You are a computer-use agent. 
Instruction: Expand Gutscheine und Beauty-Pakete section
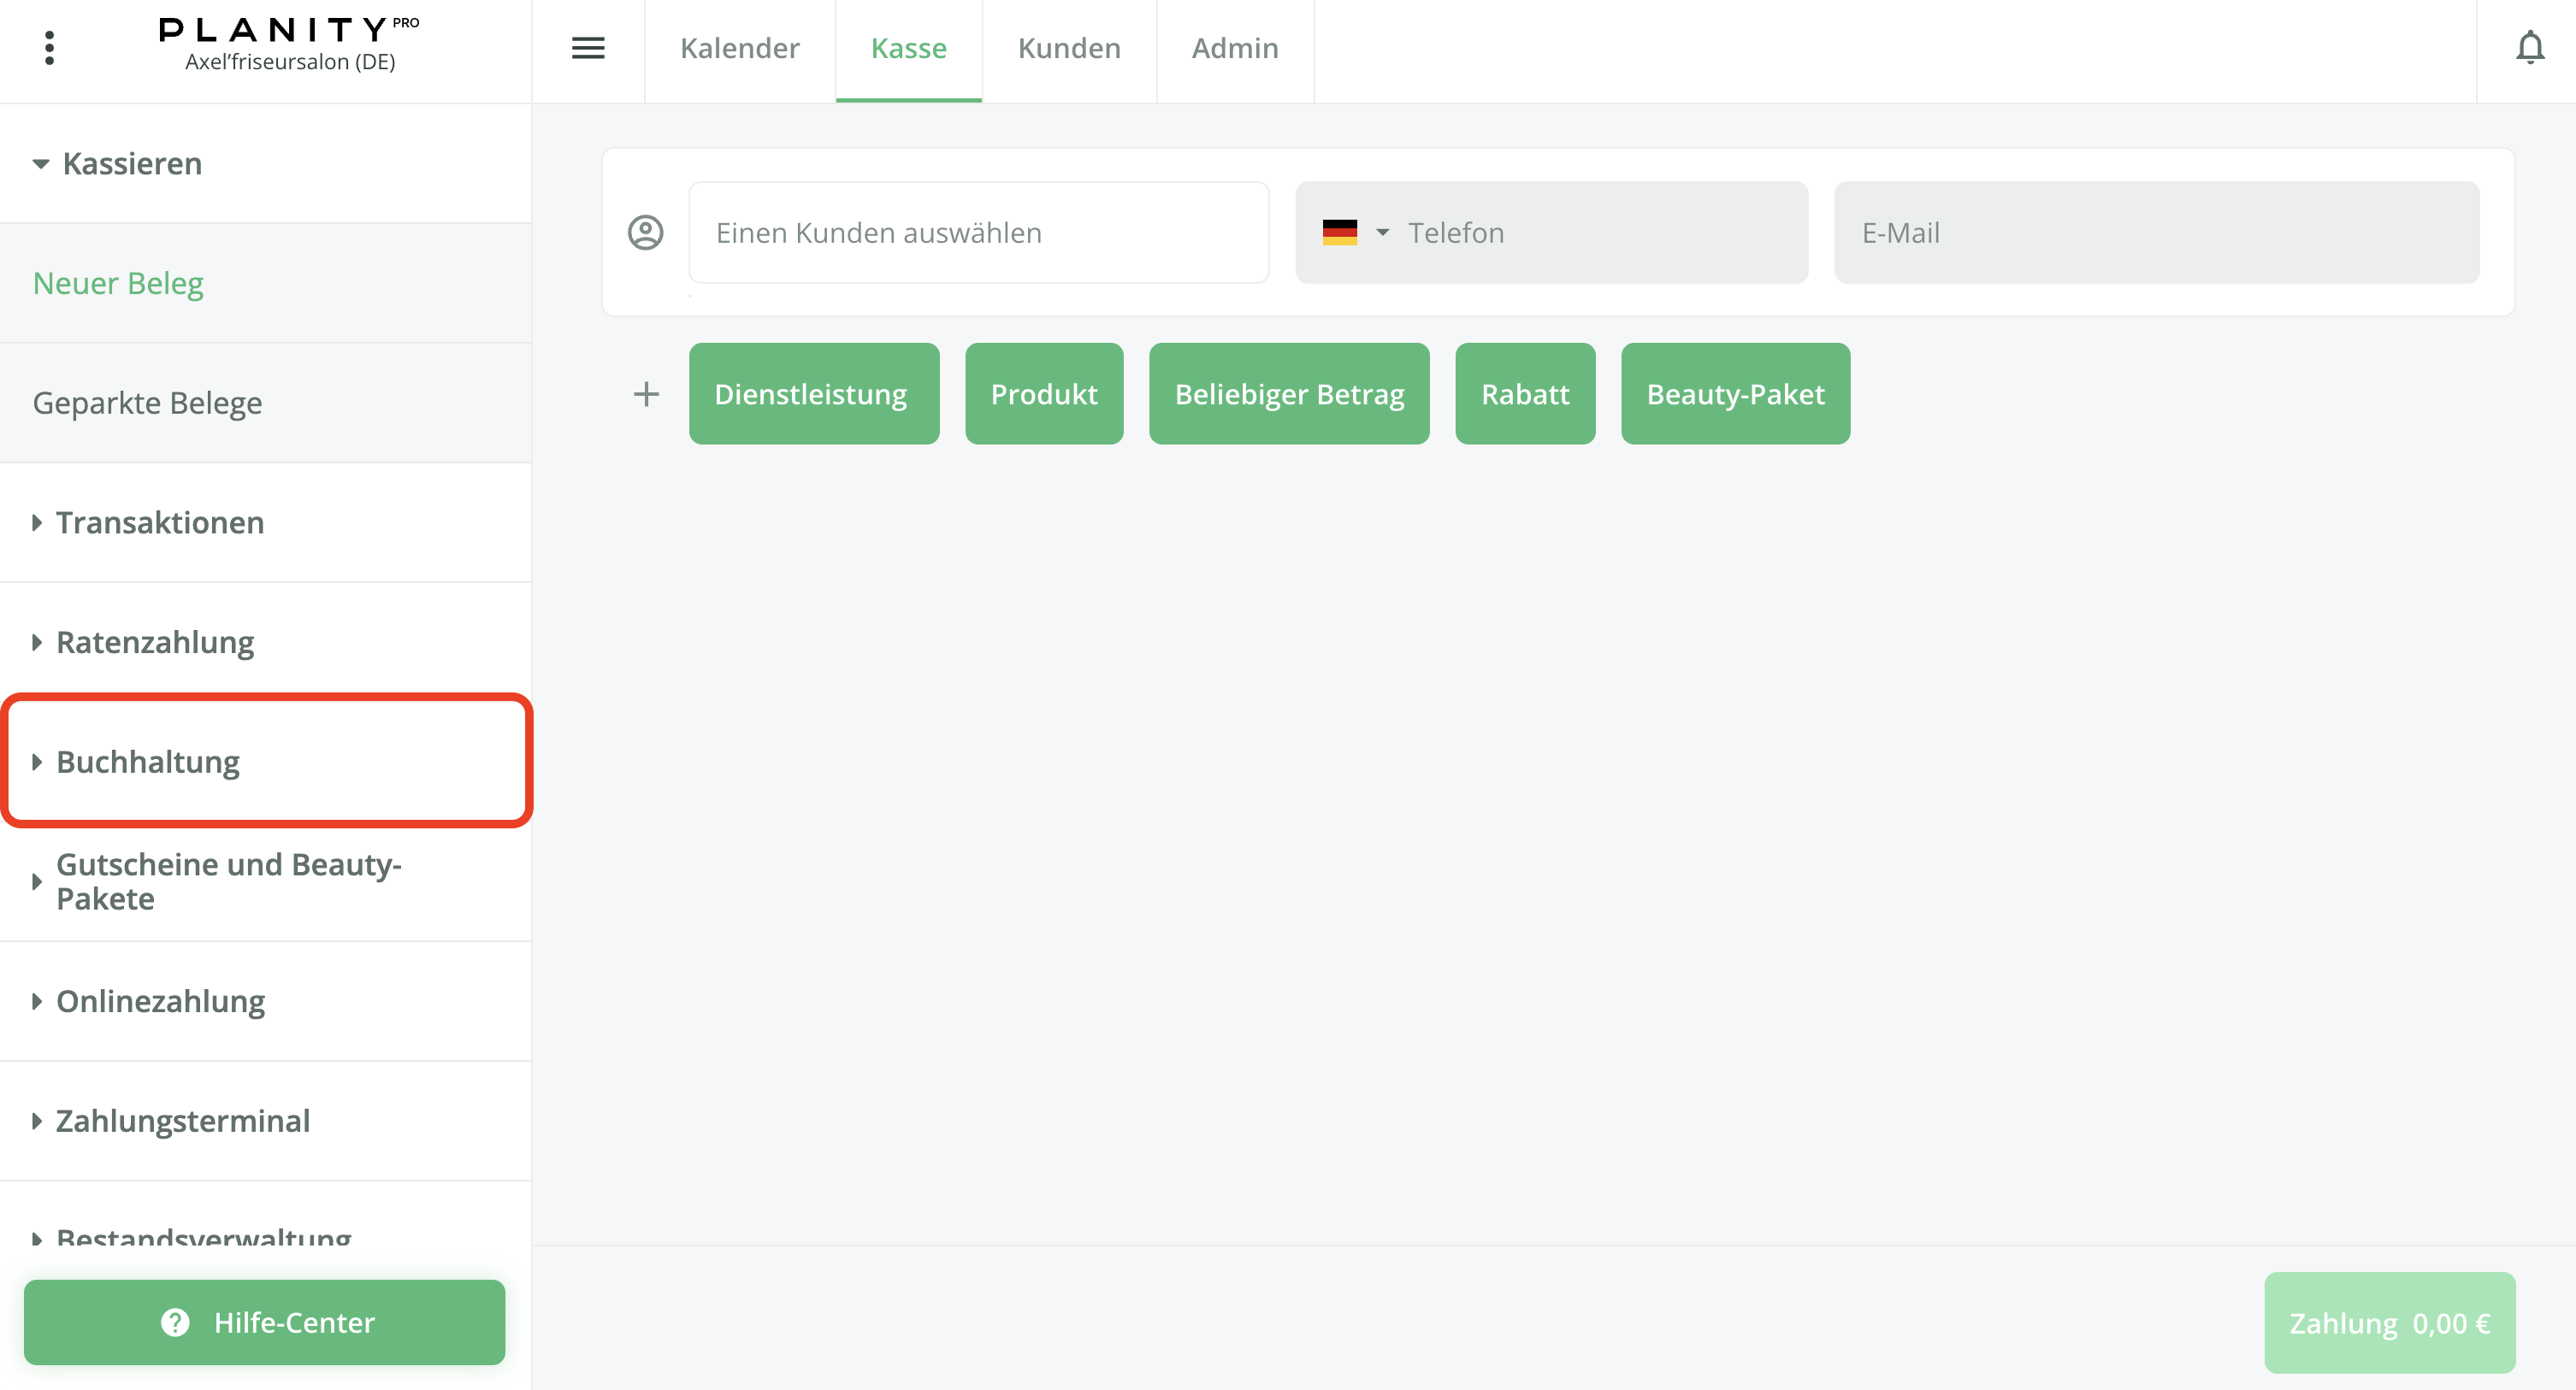click(228, 881)
